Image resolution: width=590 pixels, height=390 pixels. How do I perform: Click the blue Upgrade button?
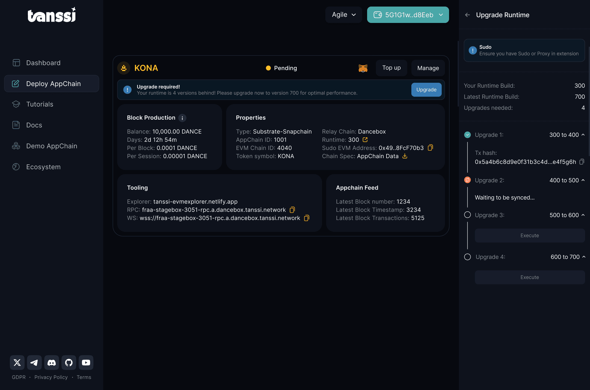coord(426,90)
